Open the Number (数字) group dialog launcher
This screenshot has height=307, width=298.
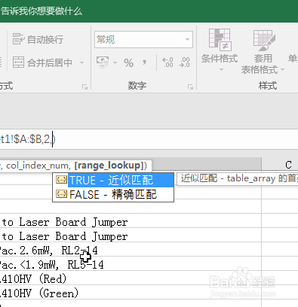point(190,87)
